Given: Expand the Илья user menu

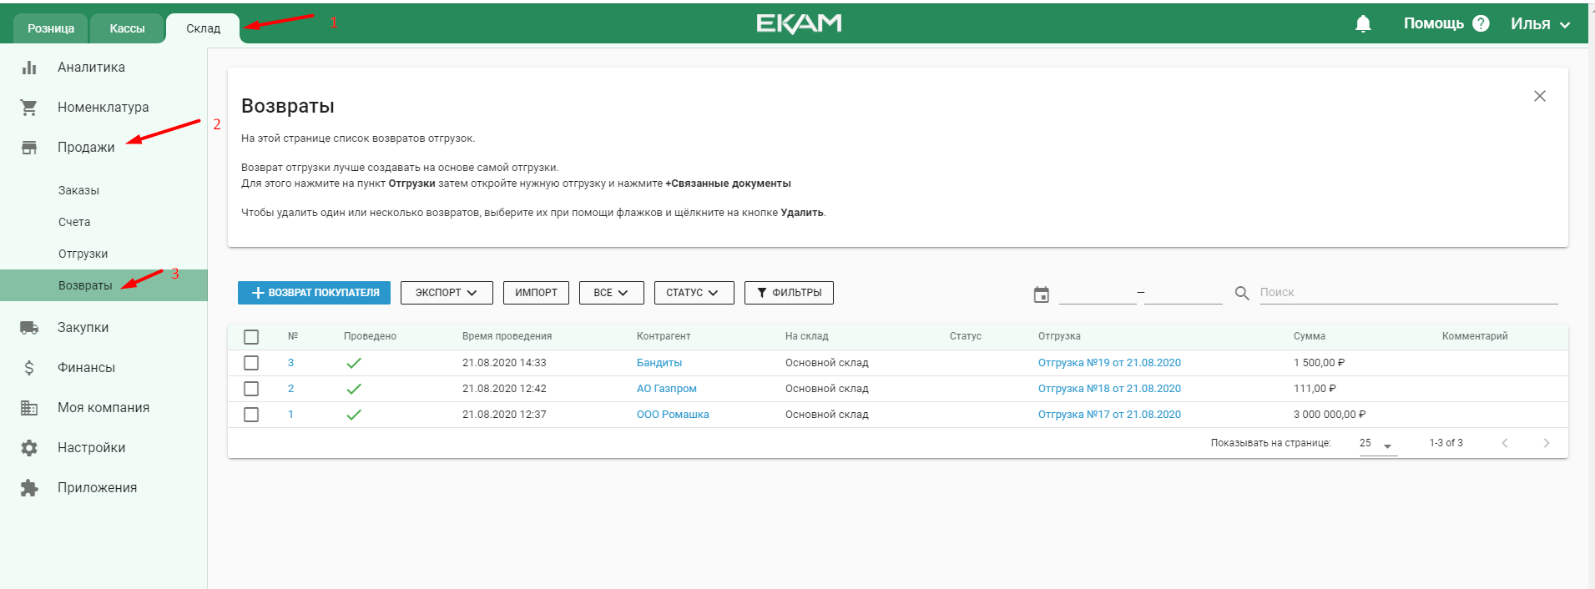Looking at the screenshot, I should click(x=1541, y=24).
